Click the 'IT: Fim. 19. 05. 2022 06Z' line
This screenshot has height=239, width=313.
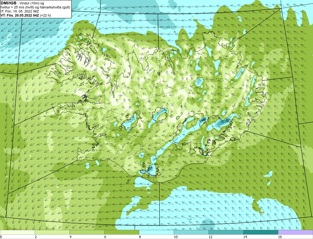pos(19,11)
